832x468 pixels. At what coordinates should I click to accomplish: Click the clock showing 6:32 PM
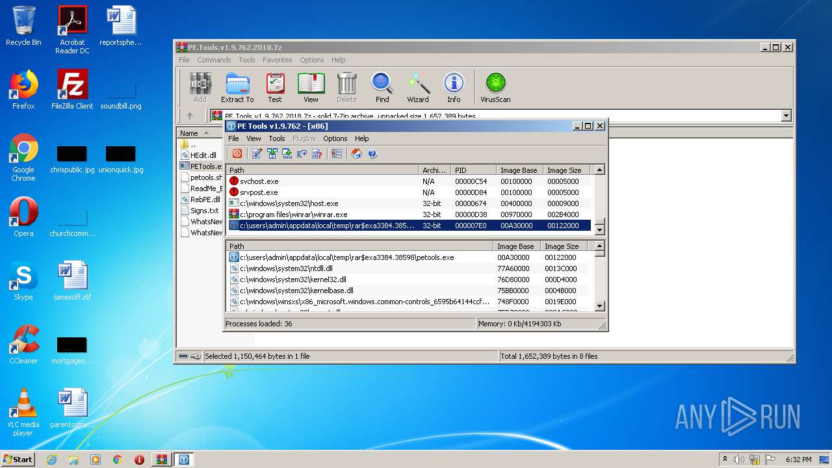798,460
